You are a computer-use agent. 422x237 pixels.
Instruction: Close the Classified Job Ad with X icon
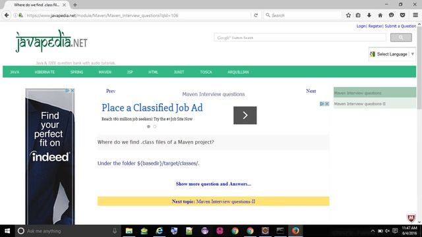pos(327,104)
